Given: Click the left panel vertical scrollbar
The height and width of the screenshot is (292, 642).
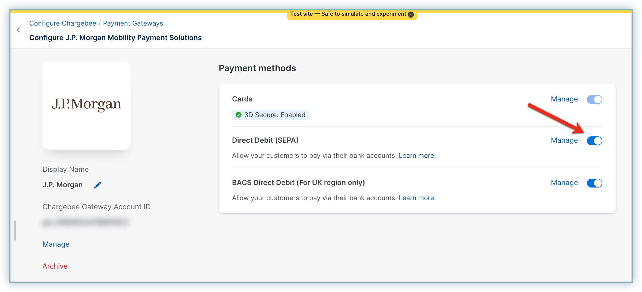Looking at the screenshot, I should (x=15, y=230).
